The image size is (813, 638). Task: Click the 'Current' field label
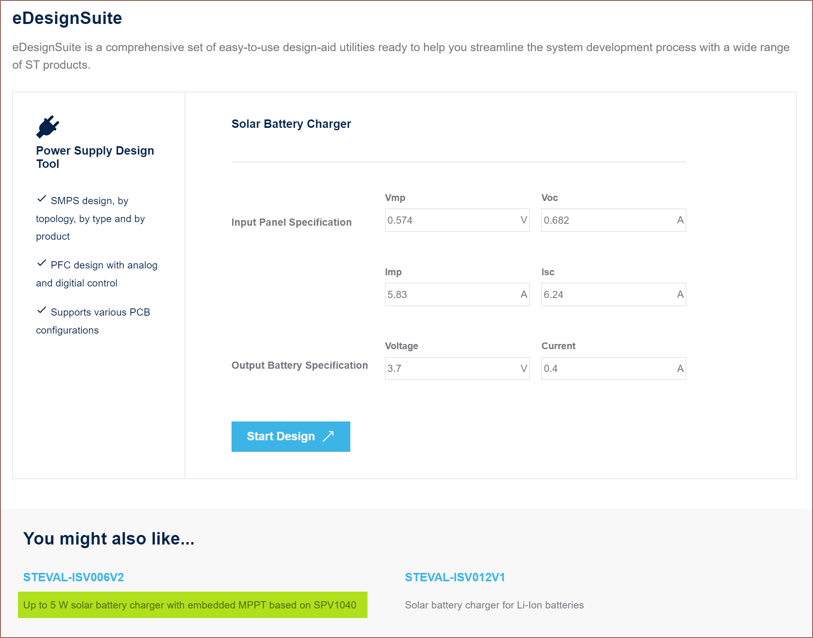(558, 346)
